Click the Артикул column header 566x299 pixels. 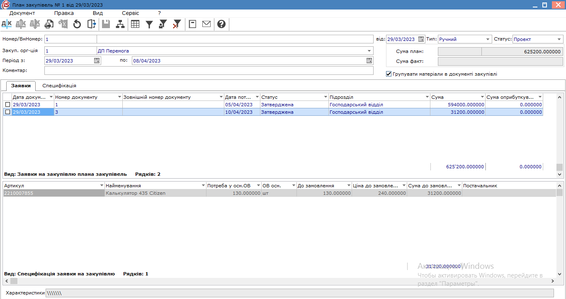click(x=54, y=186)
